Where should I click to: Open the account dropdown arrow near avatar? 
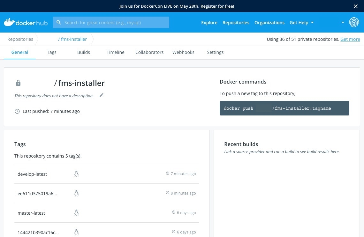coord(343,23)
